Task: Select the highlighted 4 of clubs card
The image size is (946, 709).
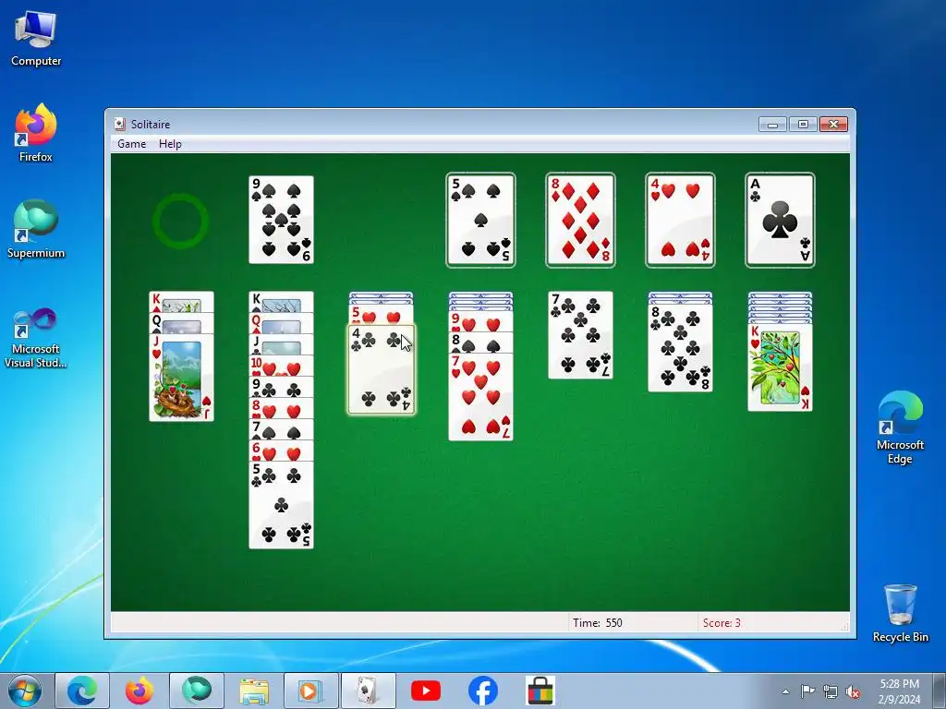Action: coord(382,369)
